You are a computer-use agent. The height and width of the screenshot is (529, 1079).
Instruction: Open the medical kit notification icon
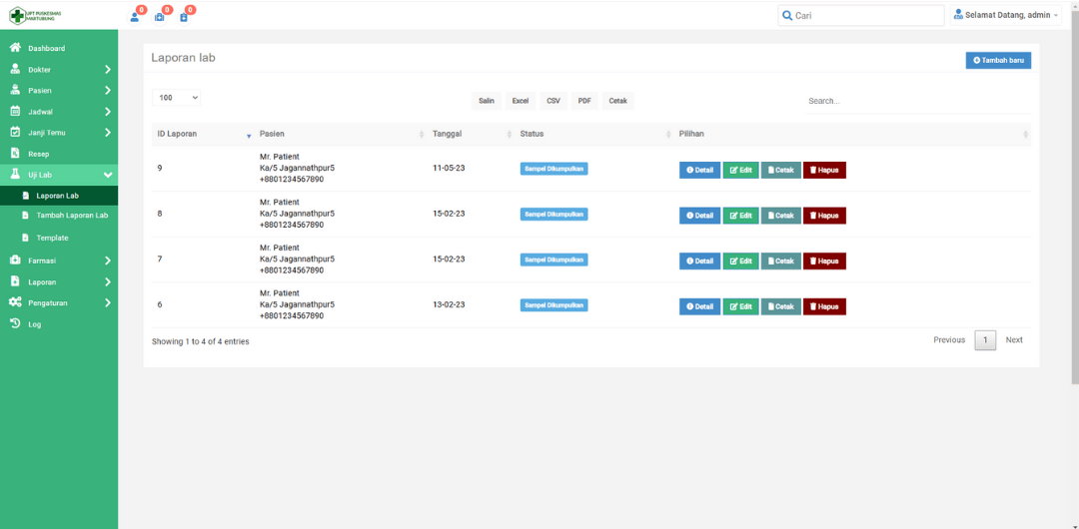coord(159,17)
